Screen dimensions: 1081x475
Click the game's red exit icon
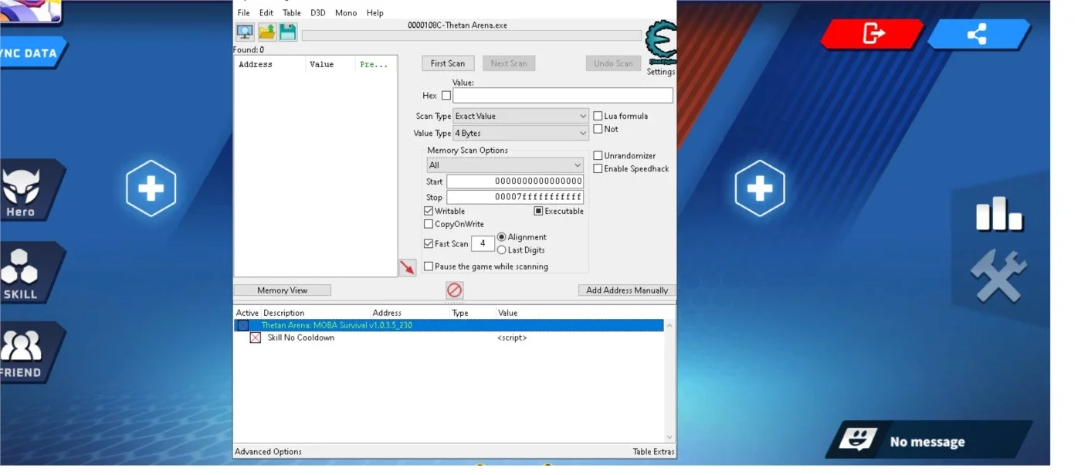point(873,34)
